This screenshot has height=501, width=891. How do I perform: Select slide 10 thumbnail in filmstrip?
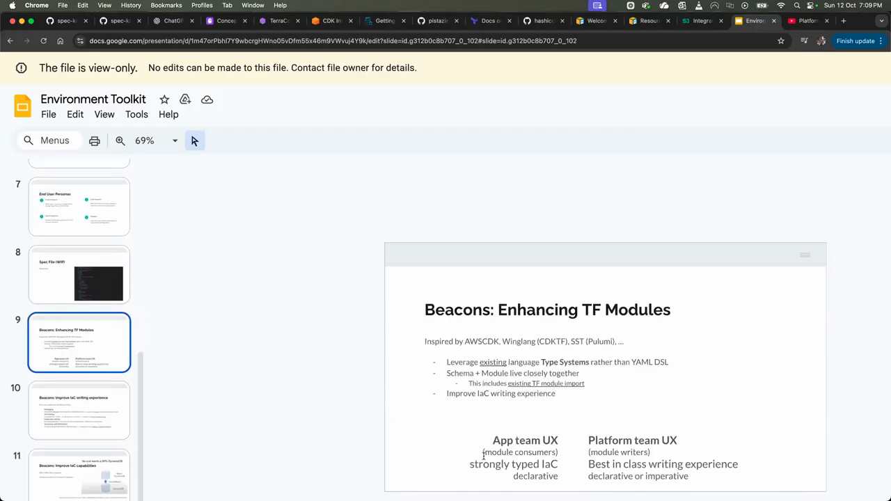[79, 411]
